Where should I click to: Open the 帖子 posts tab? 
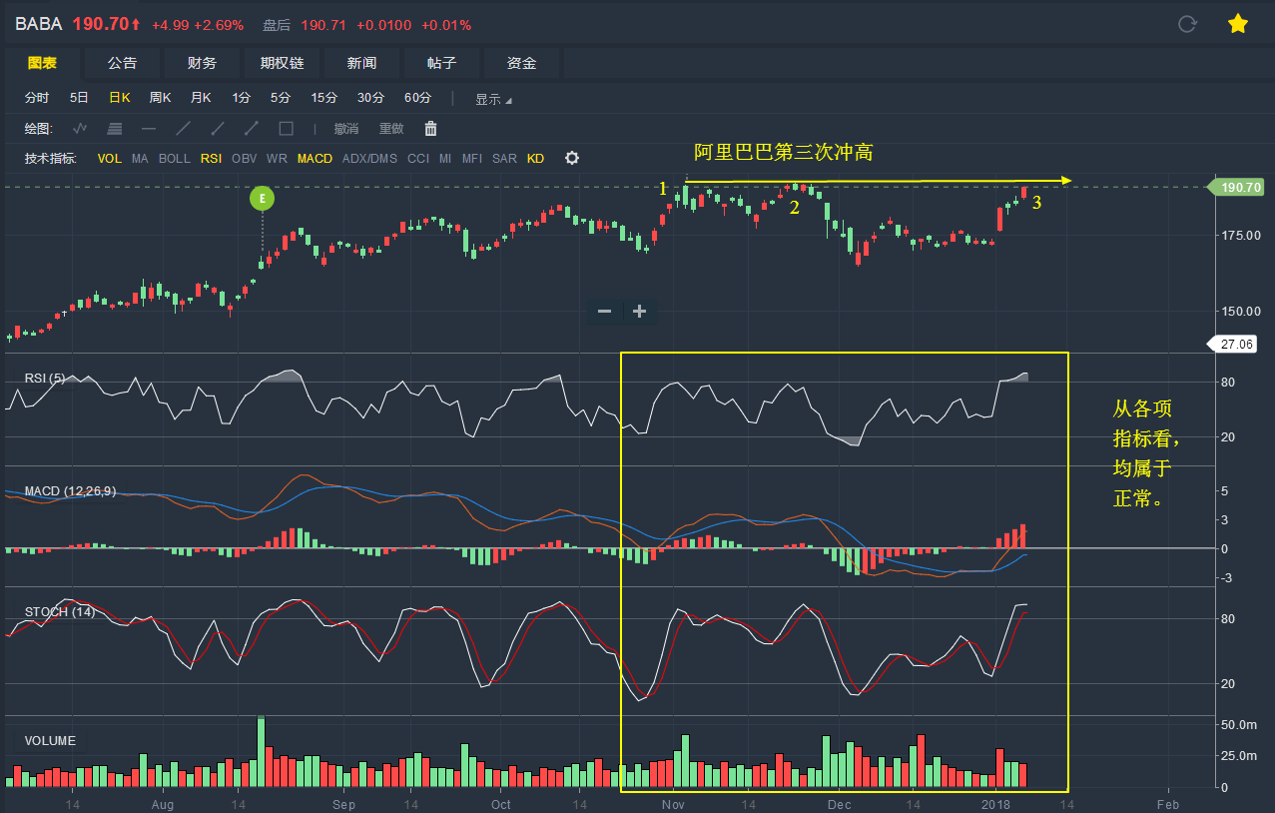pyautogui.click(x=441, y=63)
